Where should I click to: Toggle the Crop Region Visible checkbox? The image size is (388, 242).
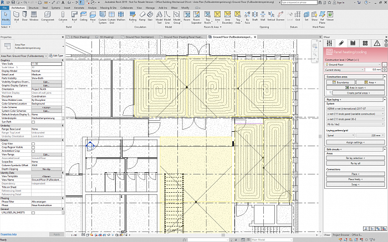[33, 147]
